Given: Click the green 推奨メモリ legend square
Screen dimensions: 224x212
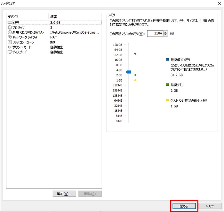Looking at the screenshot, I should click(x=168, y=85).
